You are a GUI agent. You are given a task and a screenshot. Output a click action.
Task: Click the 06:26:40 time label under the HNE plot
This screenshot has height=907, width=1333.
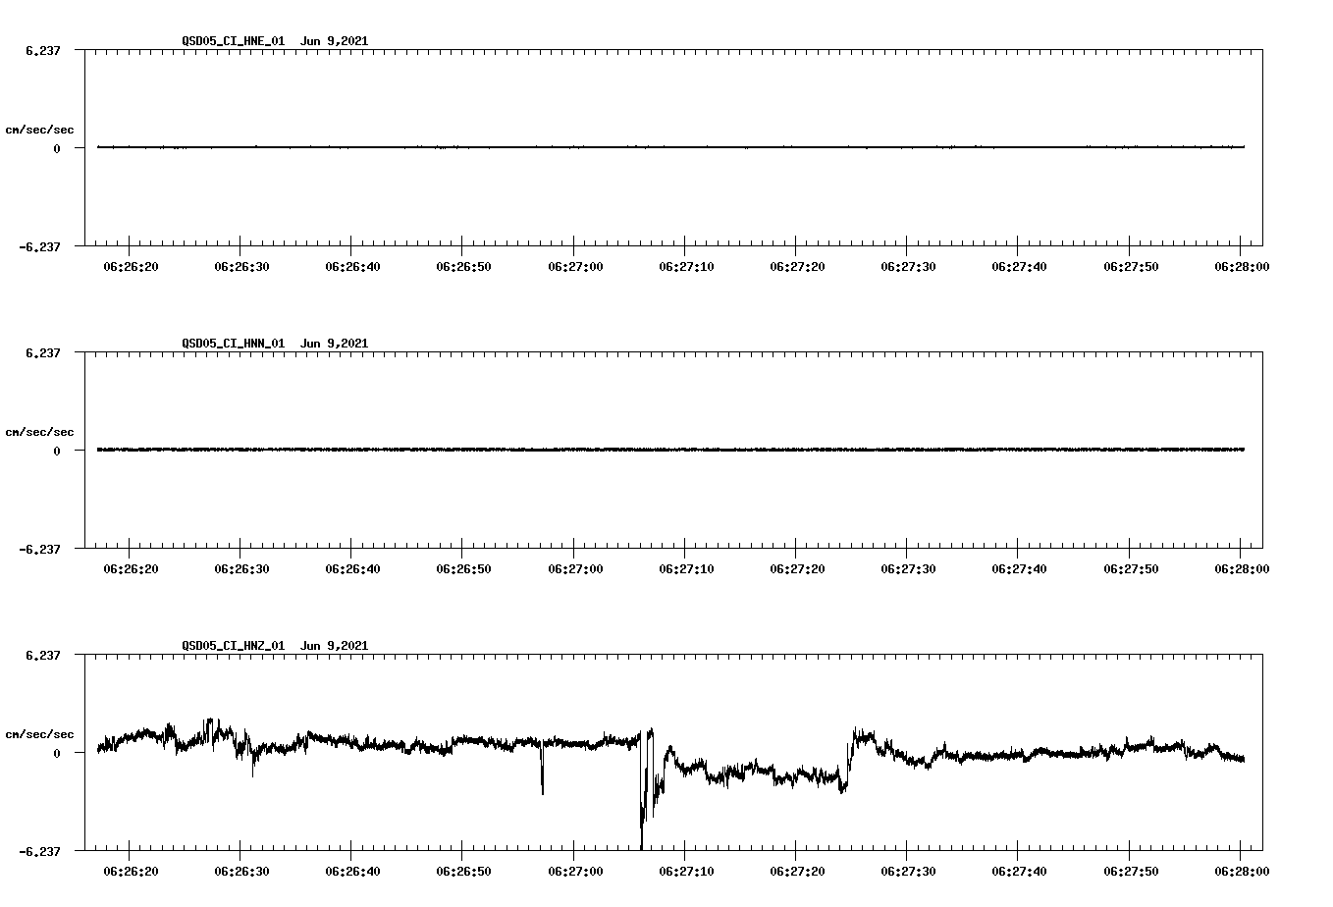click(353, 266)
